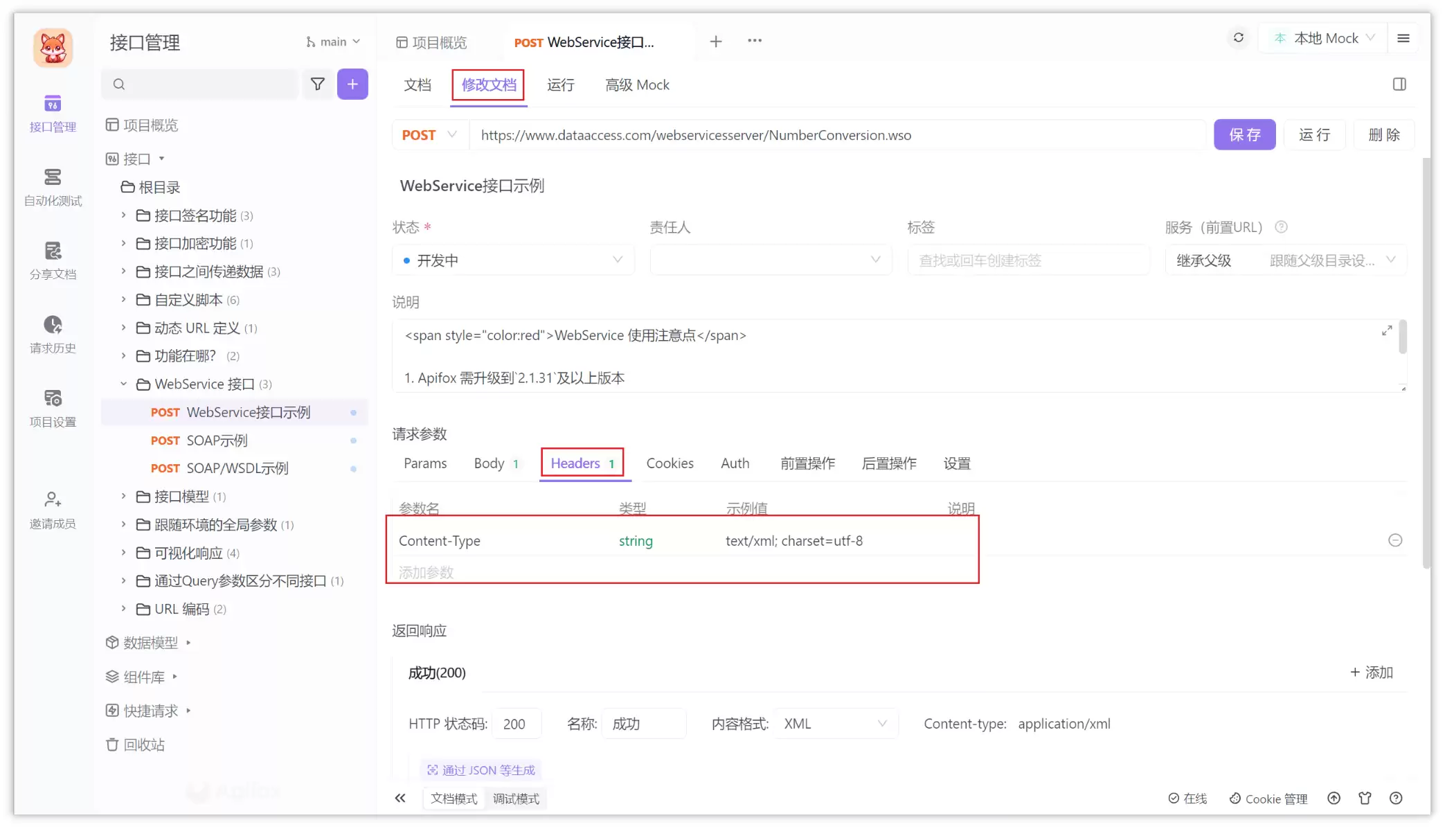
Task: Click the request URL input field
Action: pos(838,135)
